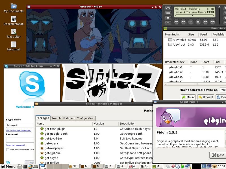The image size is (226, 169).
Task: Select get-opera package row
Action: click(x=94, y=143)
